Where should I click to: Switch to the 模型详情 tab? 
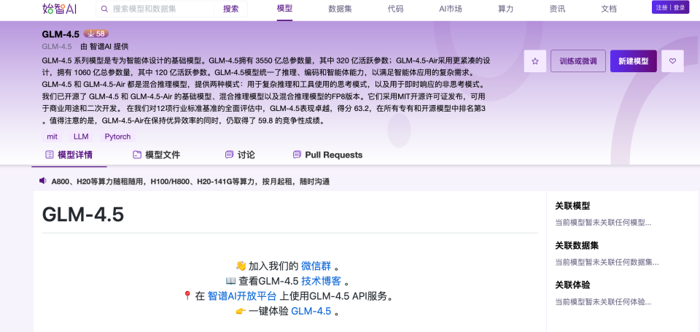pyautogui.click(x=69, y=155)
